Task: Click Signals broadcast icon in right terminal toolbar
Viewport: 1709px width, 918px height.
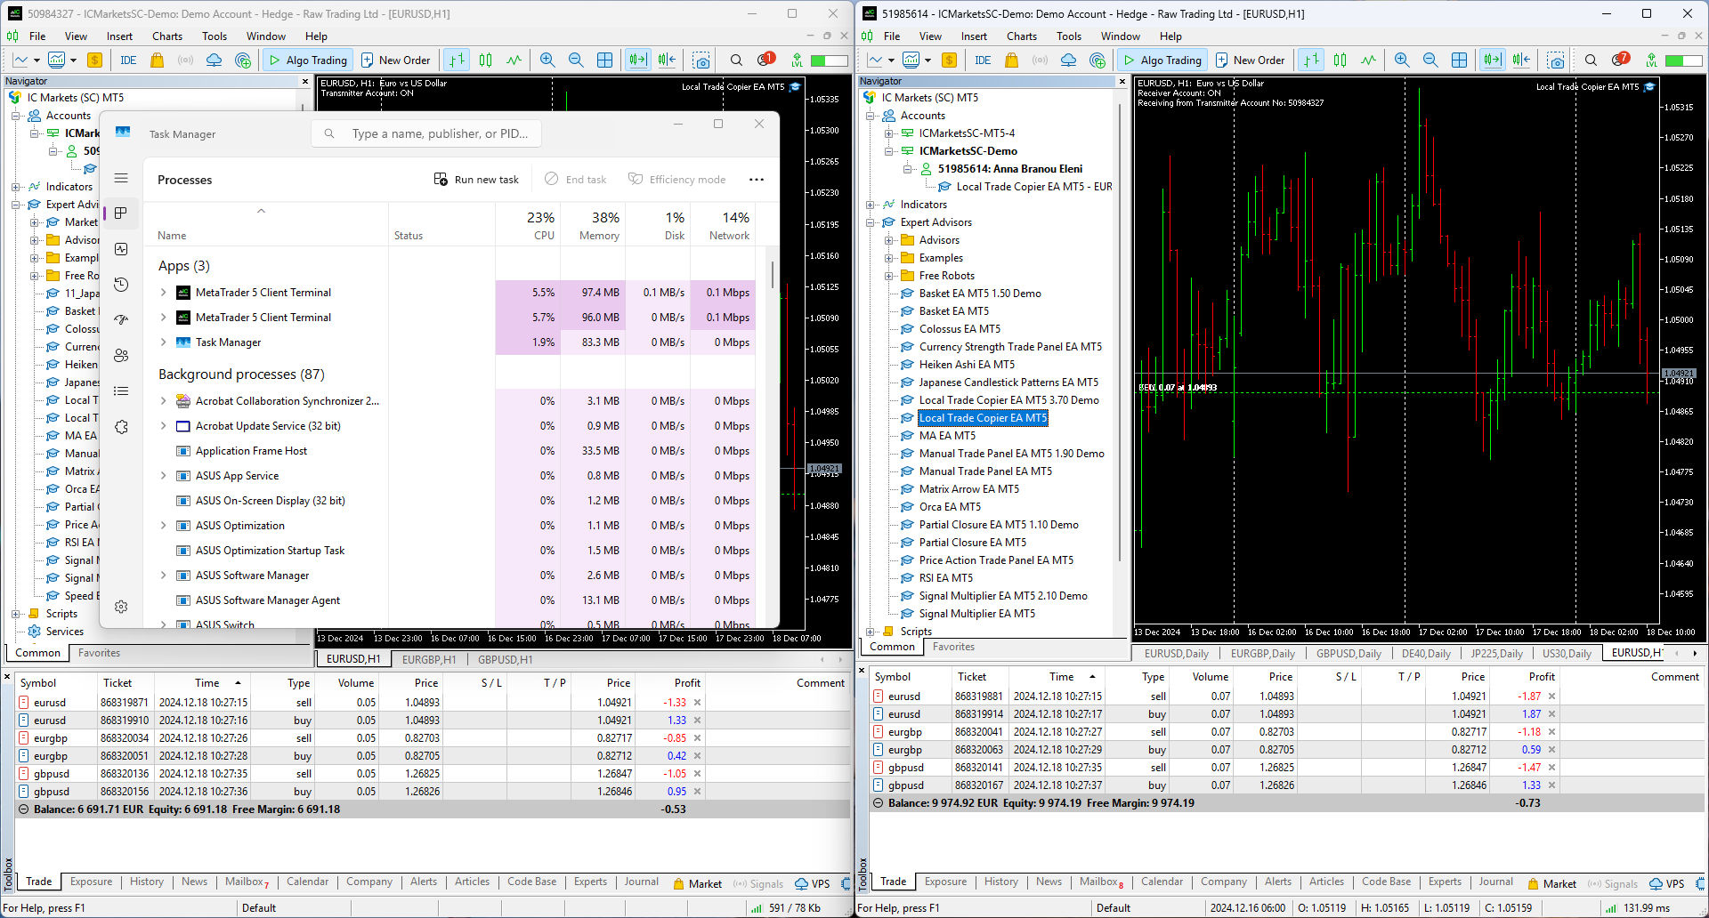Action: pyautogui.click(x=1040, y=60)
